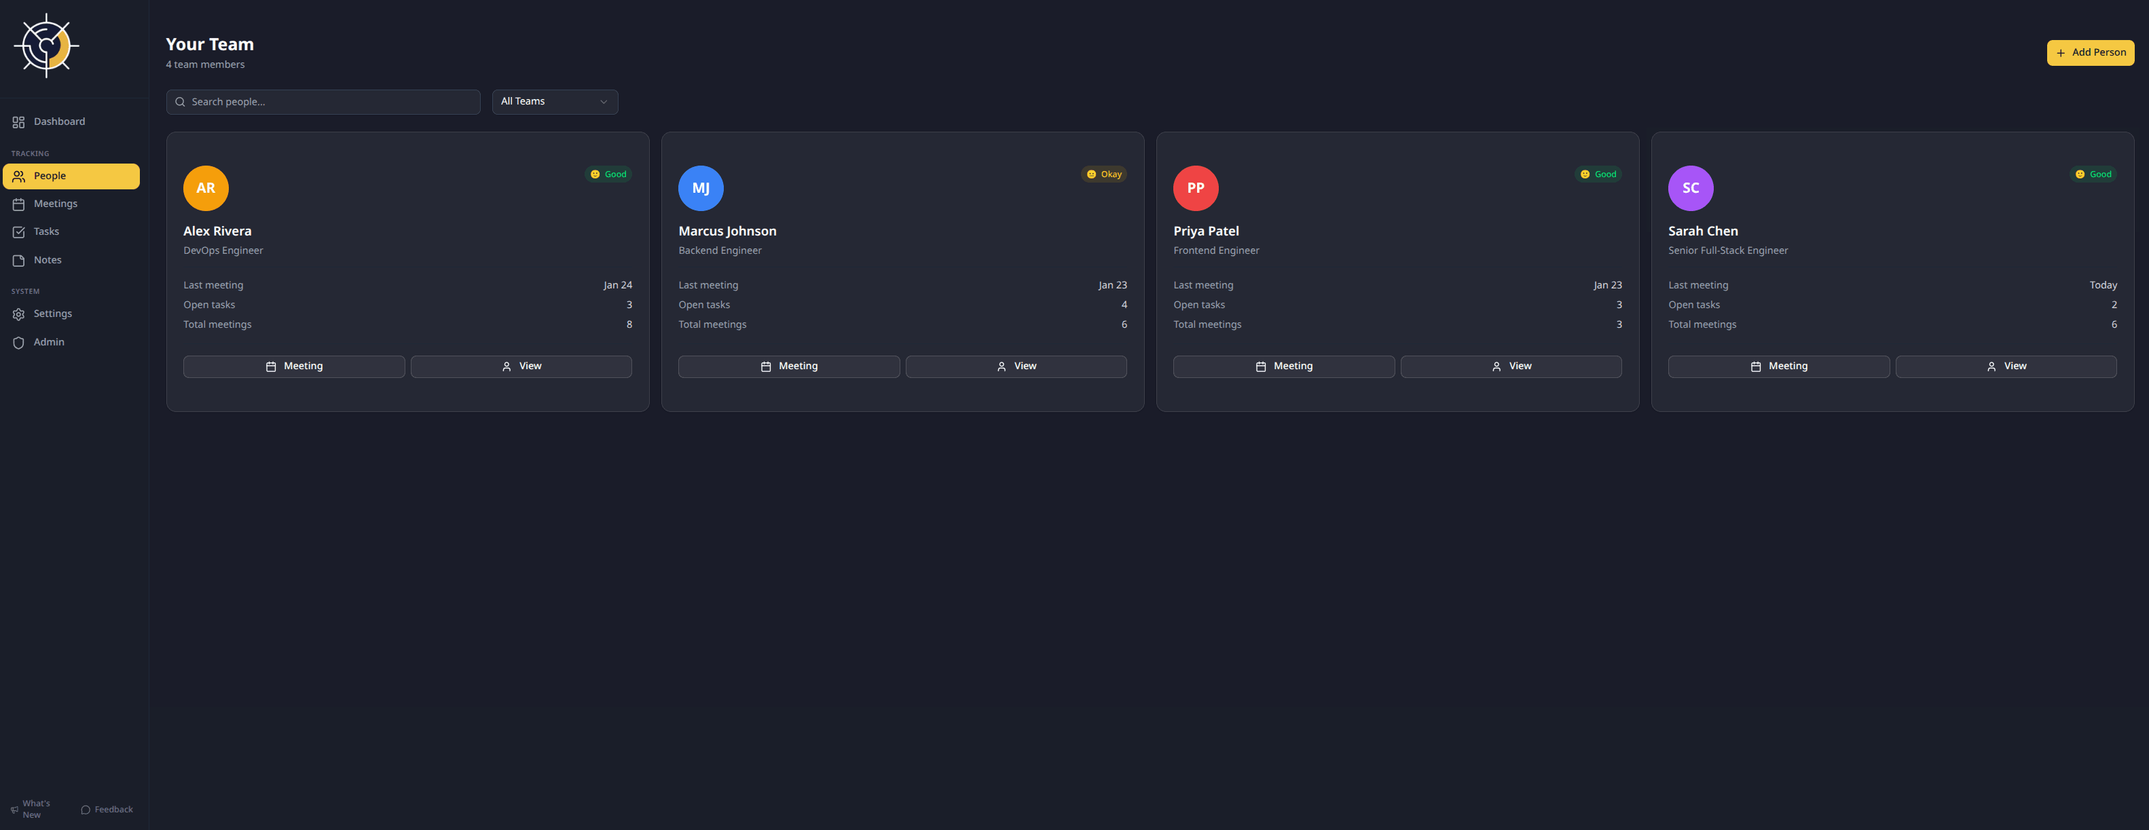Open the People section in the sidebar
2149x830 pixels.
(x=50, y=176)
